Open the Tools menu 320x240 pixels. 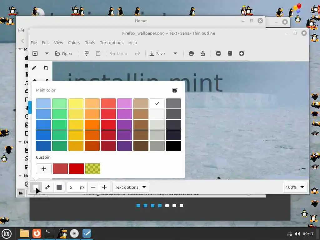point(90,42)
